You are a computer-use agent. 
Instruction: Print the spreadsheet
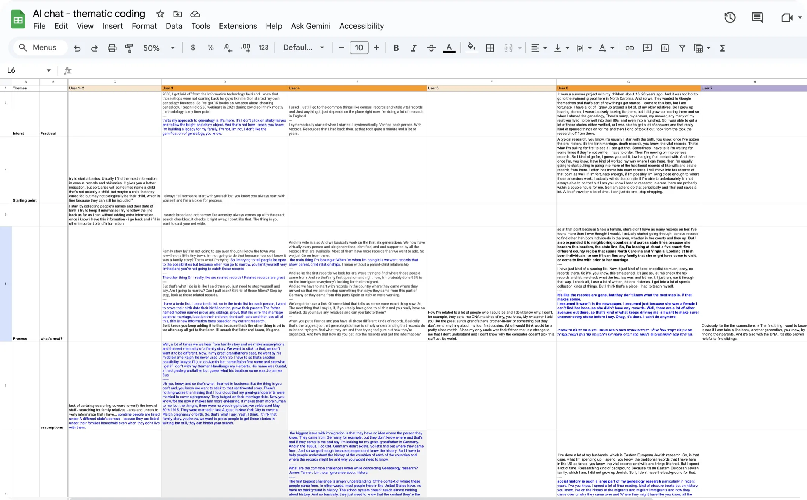[x=112, y=48]
